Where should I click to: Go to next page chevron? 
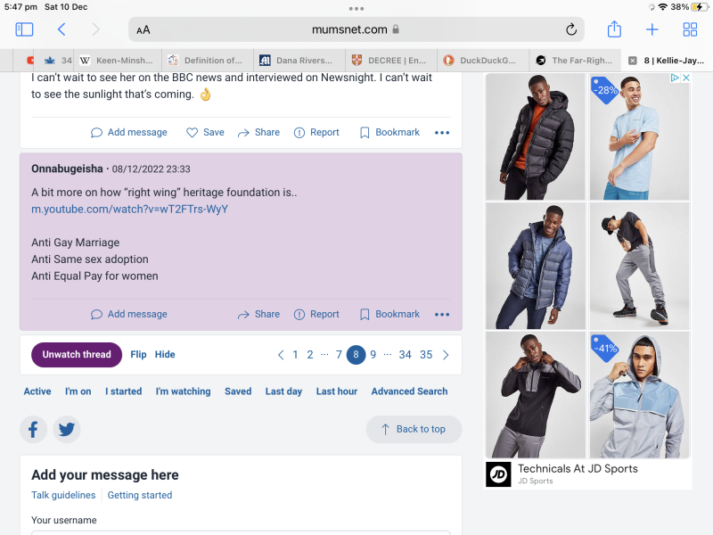tap(446, 355)
